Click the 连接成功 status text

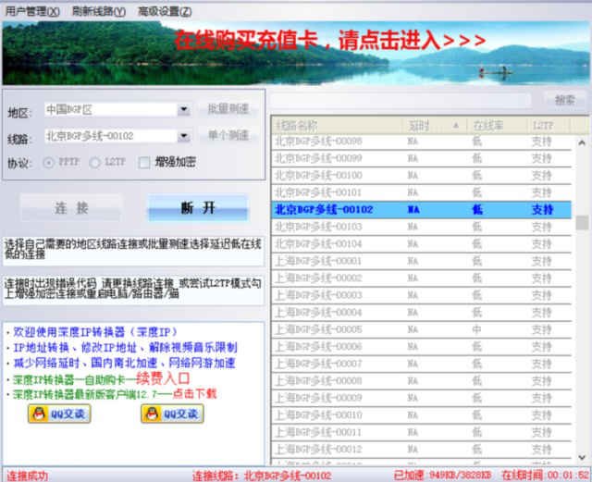pos(27,476)
